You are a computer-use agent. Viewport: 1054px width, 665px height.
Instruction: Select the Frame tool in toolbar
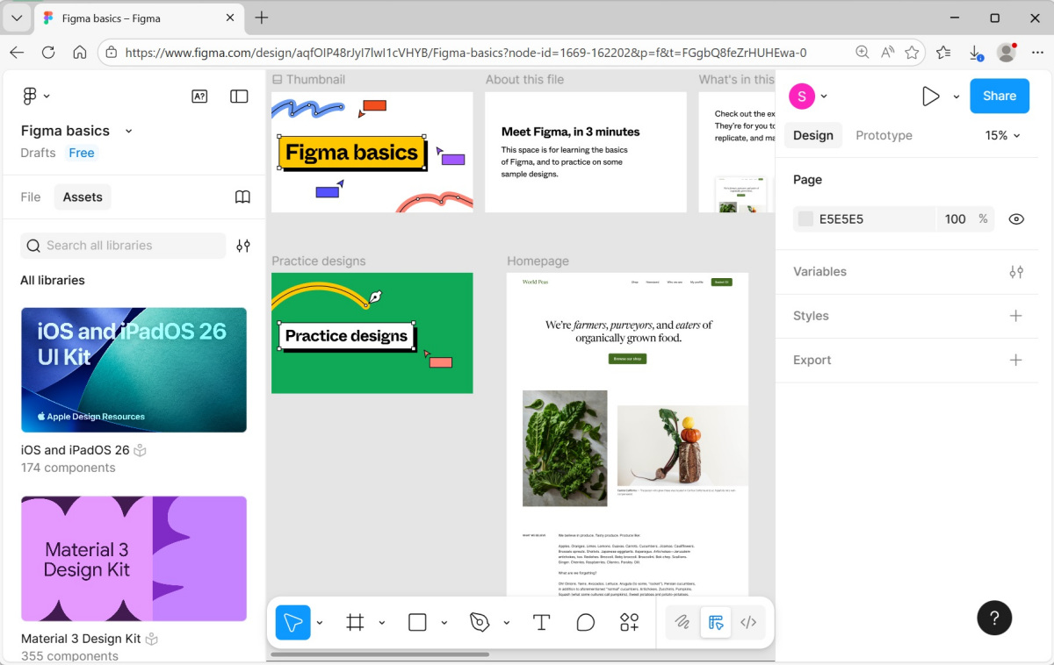pyautogui.click(x=355, y=623)
